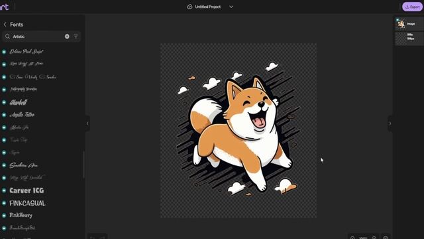The width and height of the screenshot is (424, 239).
Task: Collapse the right layers panel
Action: (x=390, y=123)
